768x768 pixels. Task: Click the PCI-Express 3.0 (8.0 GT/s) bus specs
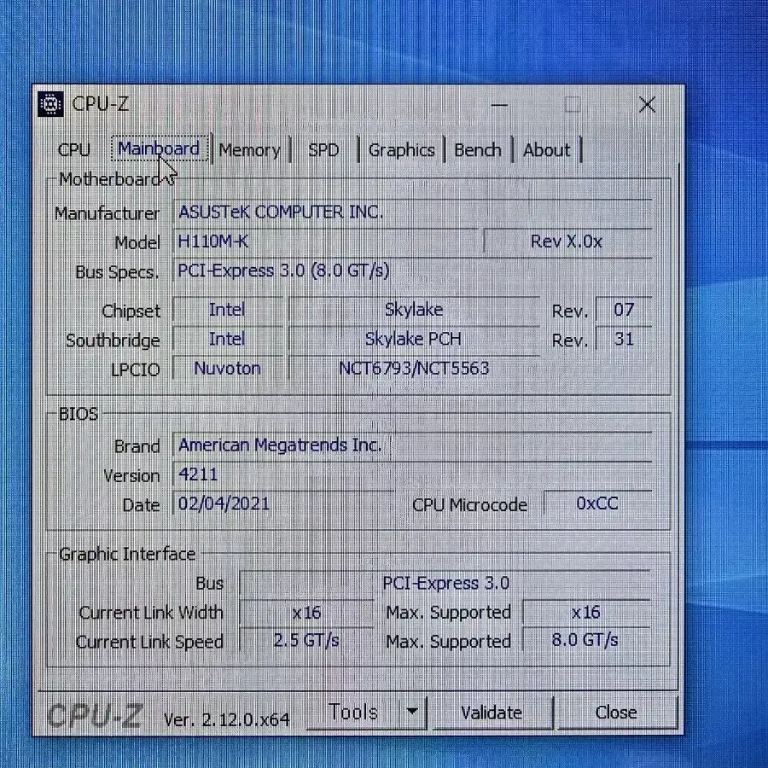click(412, 271)
